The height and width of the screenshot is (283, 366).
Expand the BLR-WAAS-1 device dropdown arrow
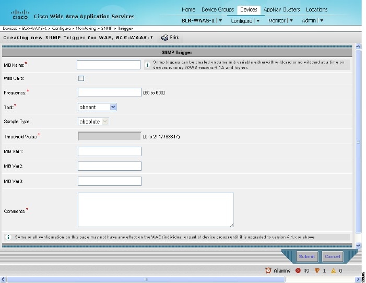coord(220,20)
